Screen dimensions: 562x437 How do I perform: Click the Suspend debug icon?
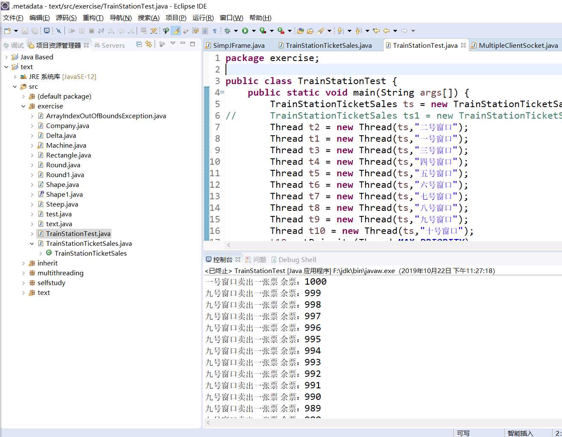coord(82,31)
